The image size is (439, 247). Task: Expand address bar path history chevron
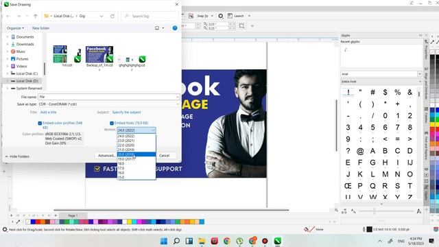[x=102, y=16]
